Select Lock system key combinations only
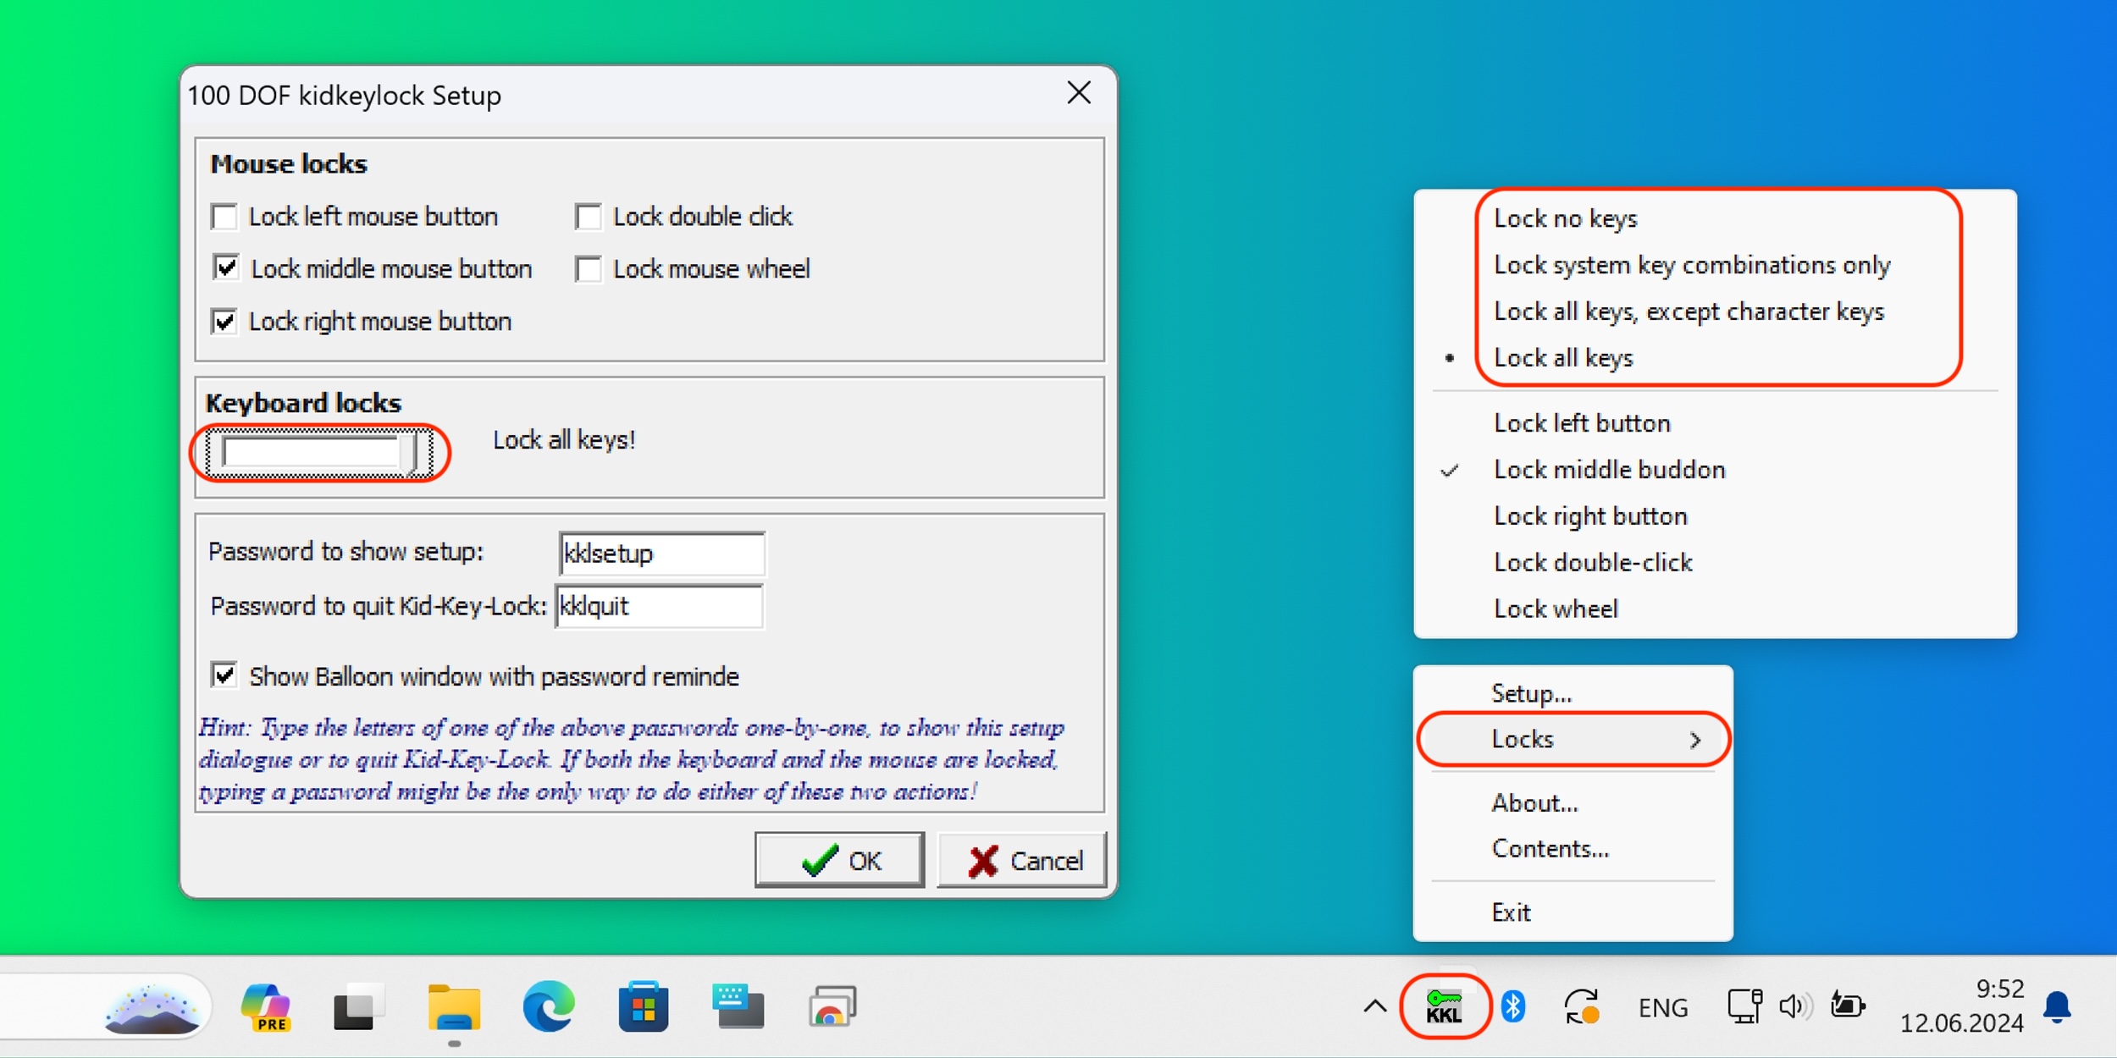This screenshot has height=1058, width=2117. pyautogui.click(x=1692, y=264)
